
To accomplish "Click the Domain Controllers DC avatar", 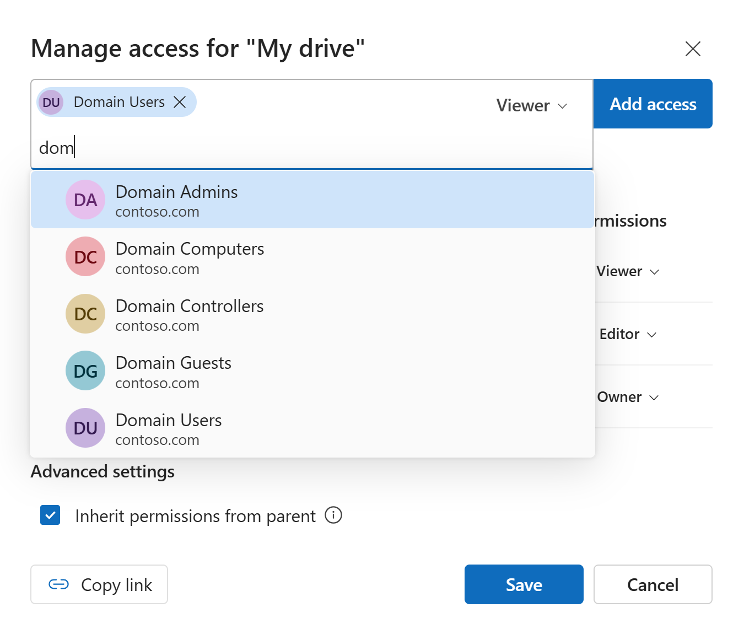I will (85, 314).
